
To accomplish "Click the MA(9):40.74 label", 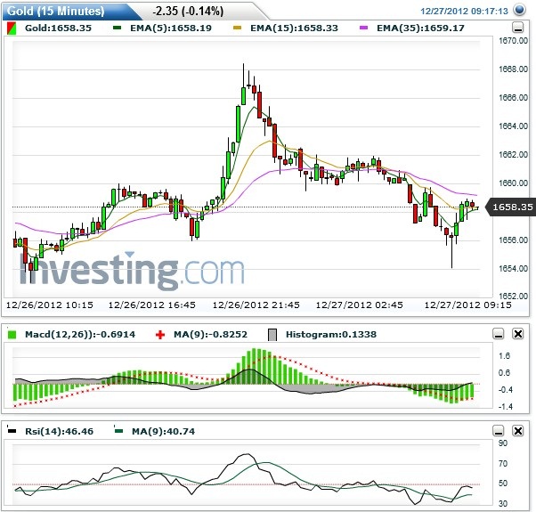I will [x=164, y=431].
